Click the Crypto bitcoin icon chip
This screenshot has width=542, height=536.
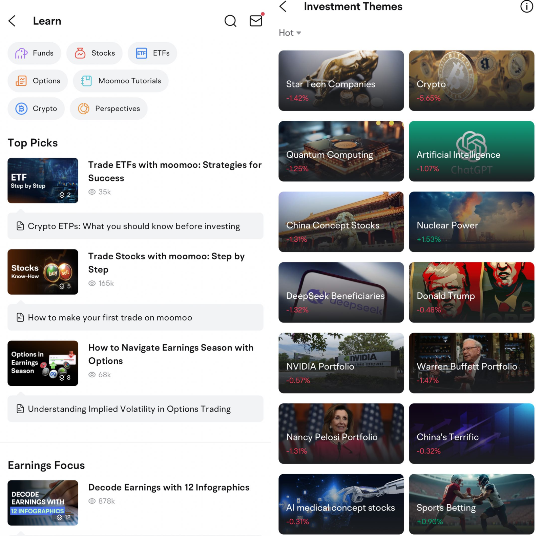pos(21,109)
